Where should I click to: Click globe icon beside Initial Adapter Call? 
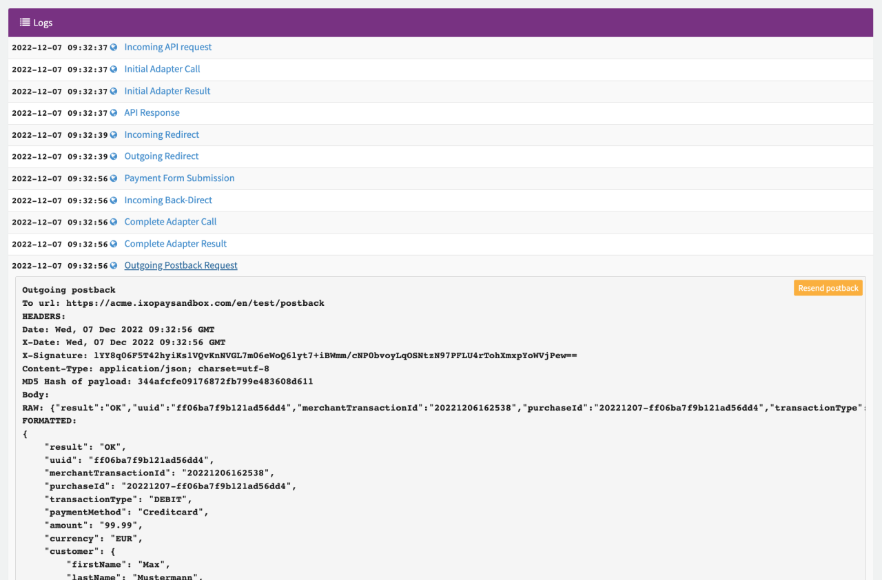pos(114,70)
